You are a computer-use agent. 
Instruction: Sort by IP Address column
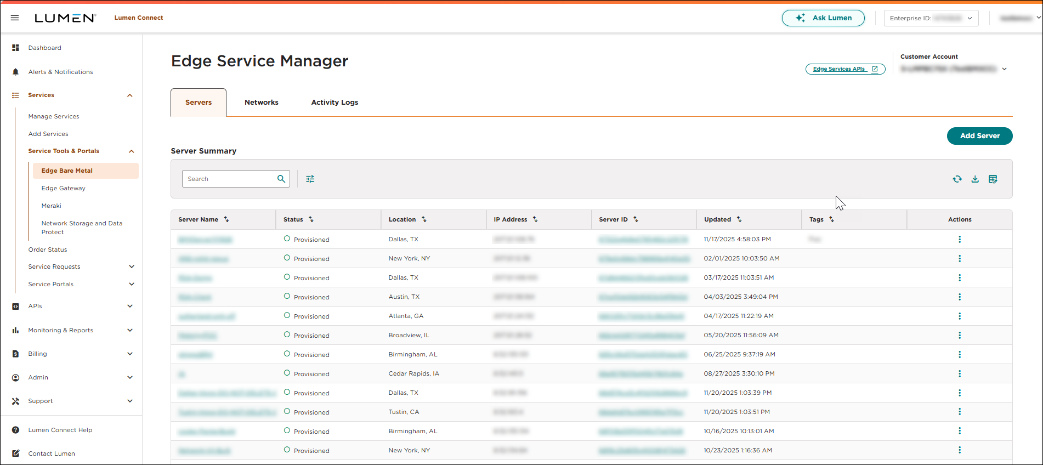coord(535,219)
